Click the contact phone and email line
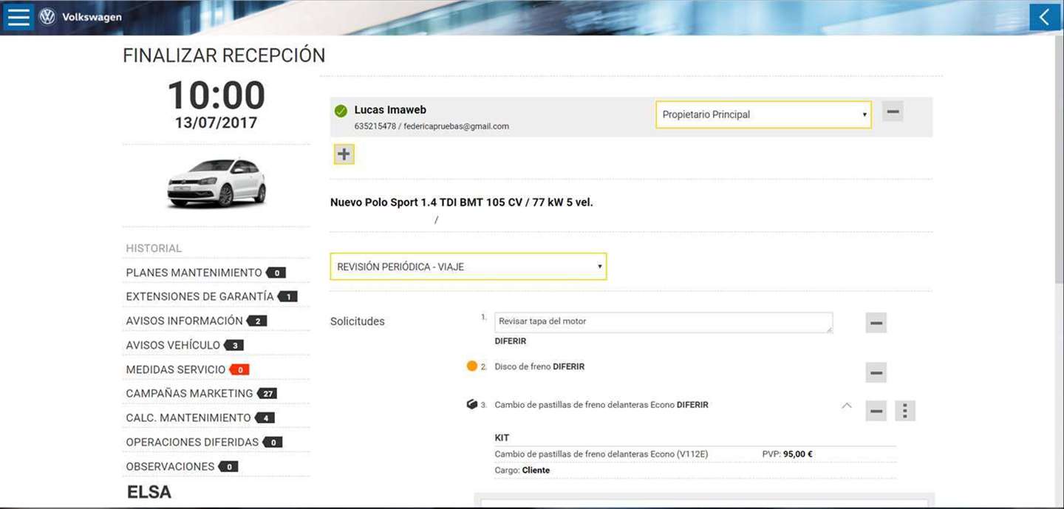Image resolution: width=1064 pixels, height=509 pixels. click(432, 126)
